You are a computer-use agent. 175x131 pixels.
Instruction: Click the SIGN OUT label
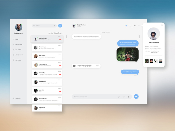18,98
